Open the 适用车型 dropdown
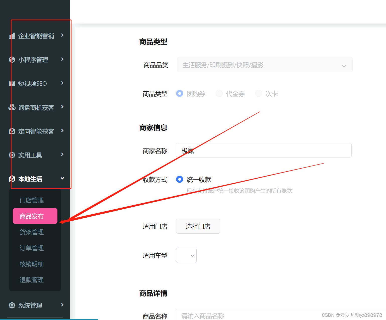Viewport: 386px width, 320px height. pyautogui.click(x=186, y=255)
